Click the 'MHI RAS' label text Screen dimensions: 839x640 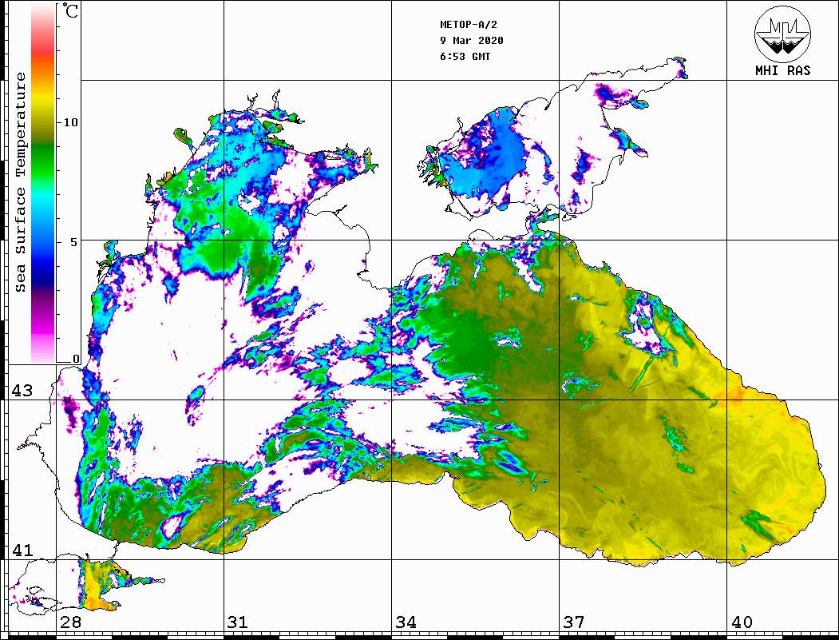[782, 70]
